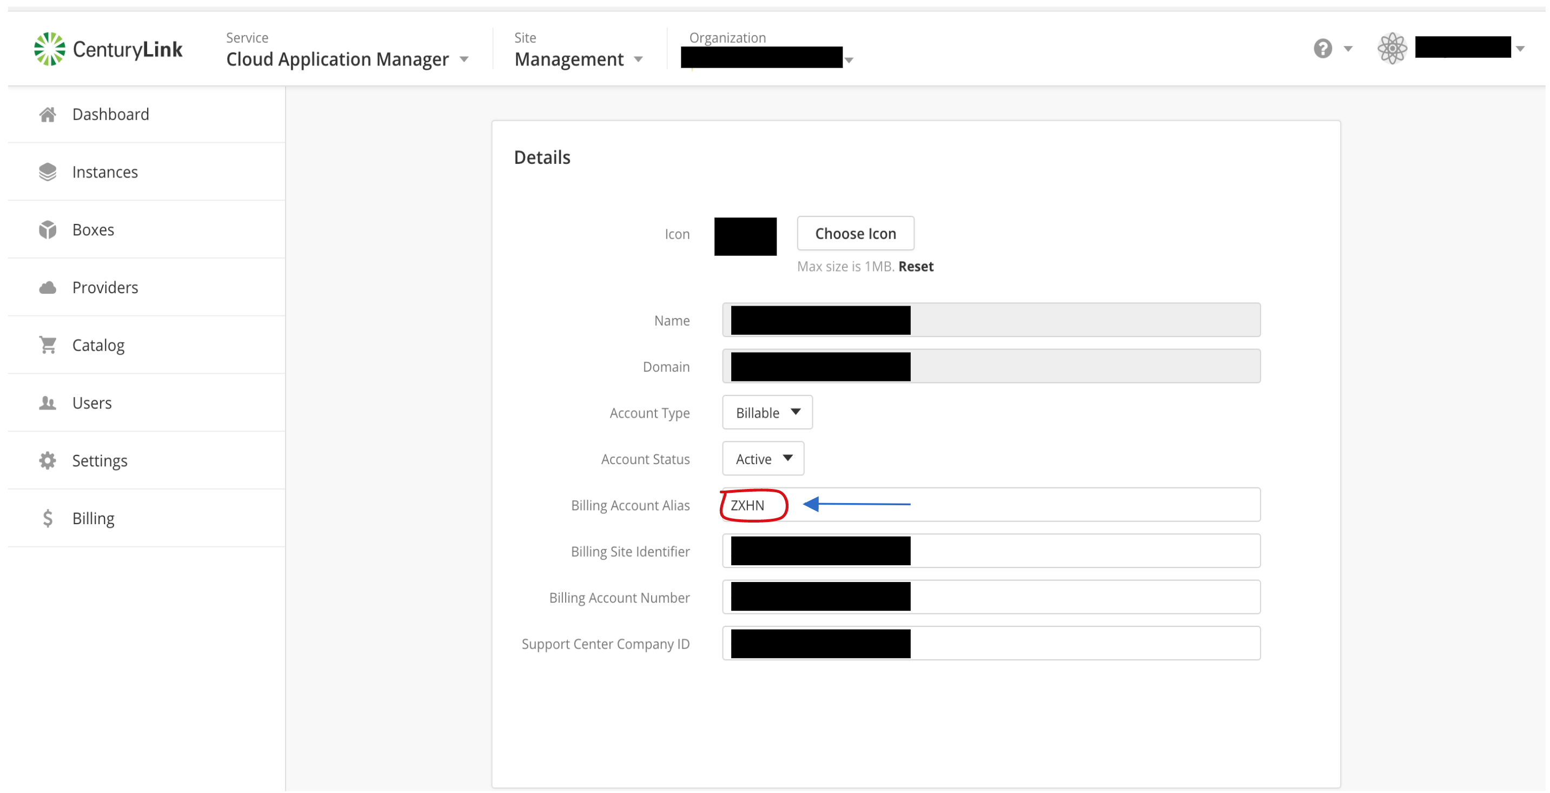Click the 'Billing Account Alias' label

pyautogui.click(x=630, y=505)
